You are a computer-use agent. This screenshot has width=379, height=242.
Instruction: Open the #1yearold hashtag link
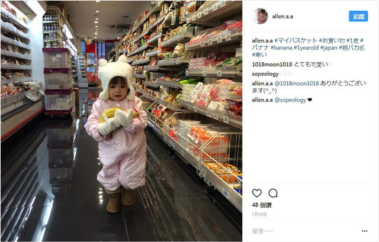(x=306, y=47)
